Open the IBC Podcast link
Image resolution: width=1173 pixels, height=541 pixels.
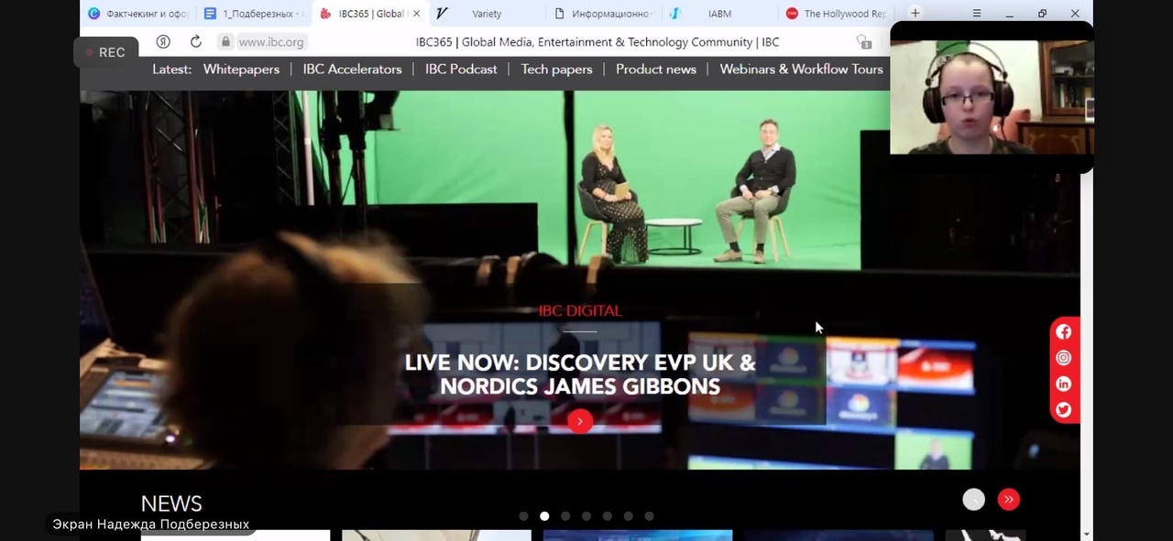[x=461, y=69]
